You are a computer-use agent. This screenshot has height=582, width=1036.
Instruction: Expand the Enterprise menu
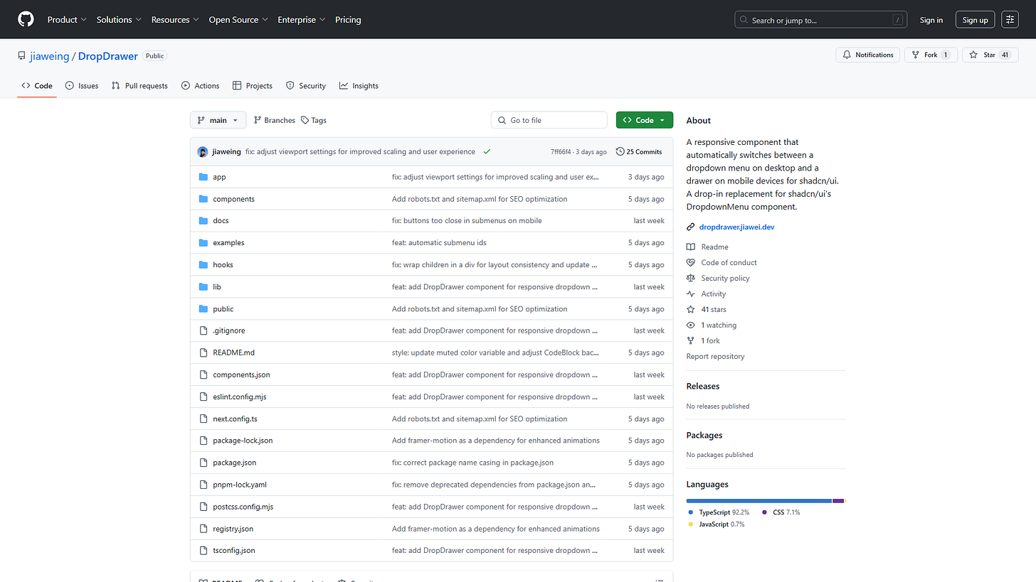302,20
